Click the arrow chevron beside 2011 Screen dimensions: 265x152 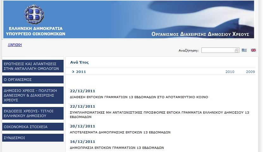(x=73, y=72)
